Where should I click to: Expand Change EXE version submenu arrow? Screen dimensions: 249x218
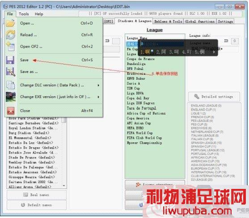click(x=98, y=97)
